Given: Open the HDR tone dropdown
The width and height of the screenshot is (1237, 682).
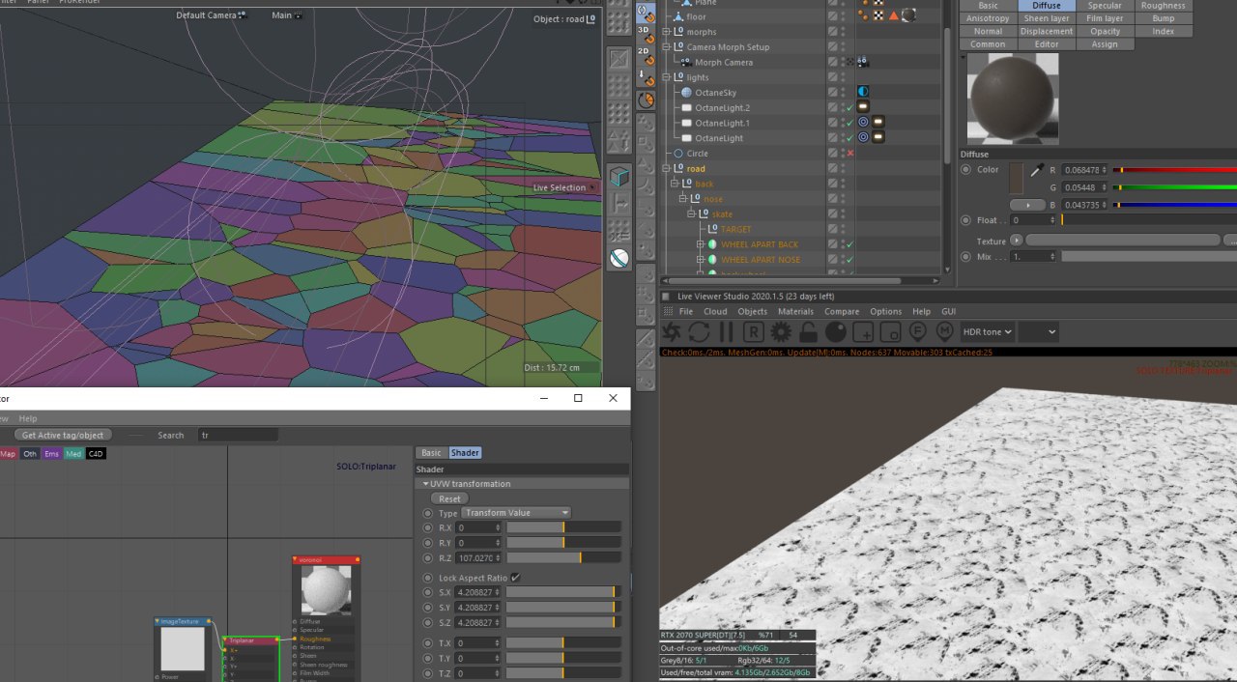Looking at the screenshot, I should 987,332.
